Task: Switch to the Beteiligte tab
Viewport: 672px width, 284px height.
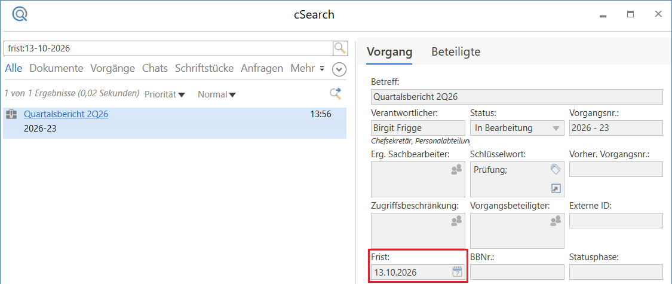Action: 456,52
